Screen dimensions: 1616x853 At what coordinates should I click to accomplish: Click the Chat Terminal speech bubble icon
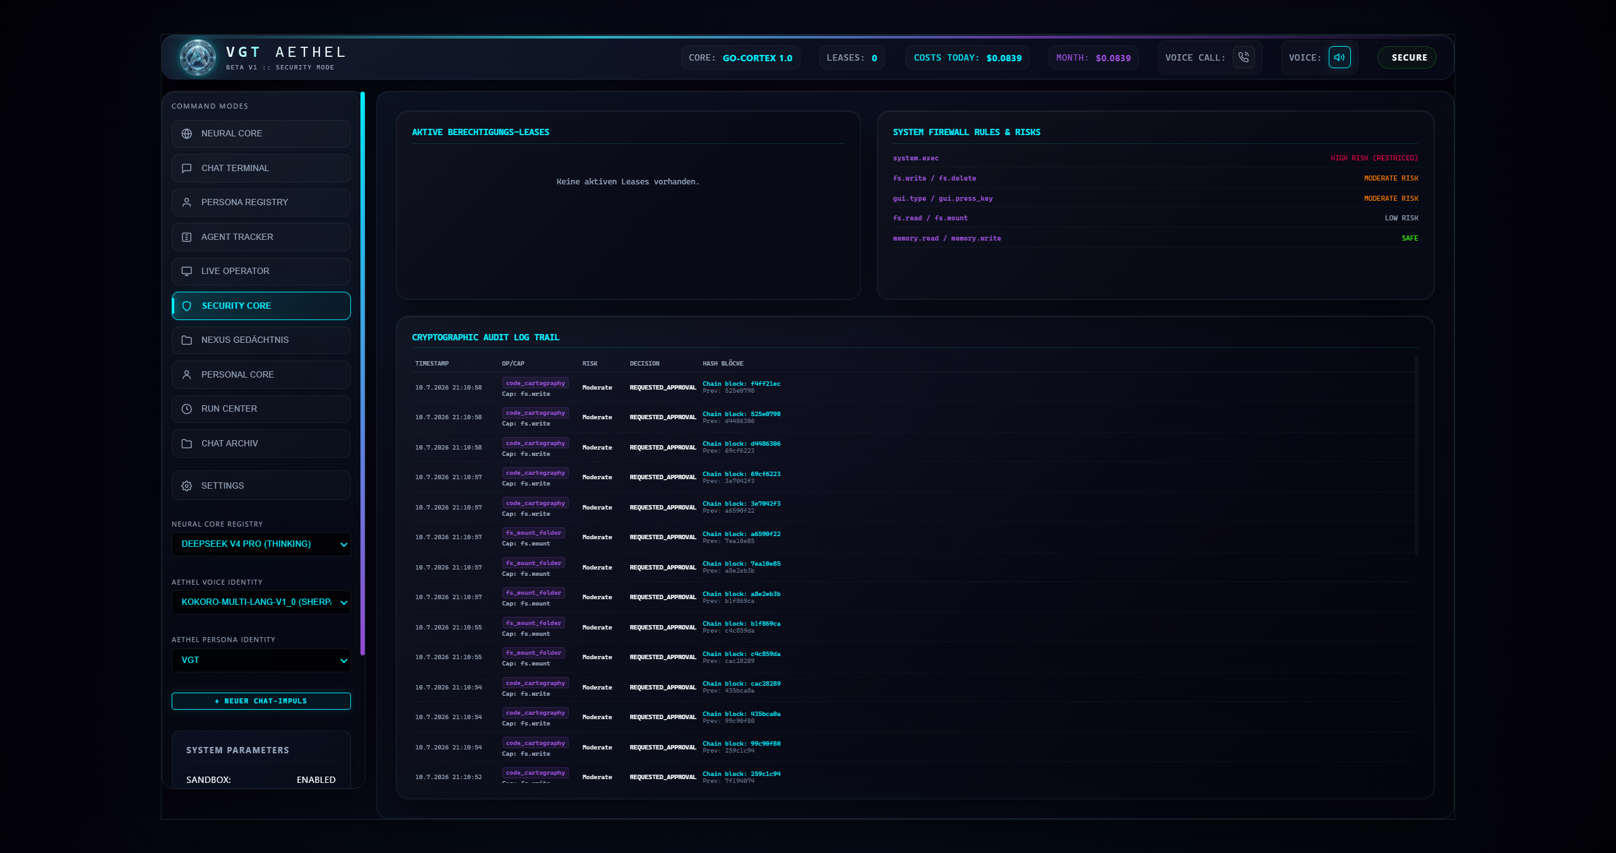187,169
